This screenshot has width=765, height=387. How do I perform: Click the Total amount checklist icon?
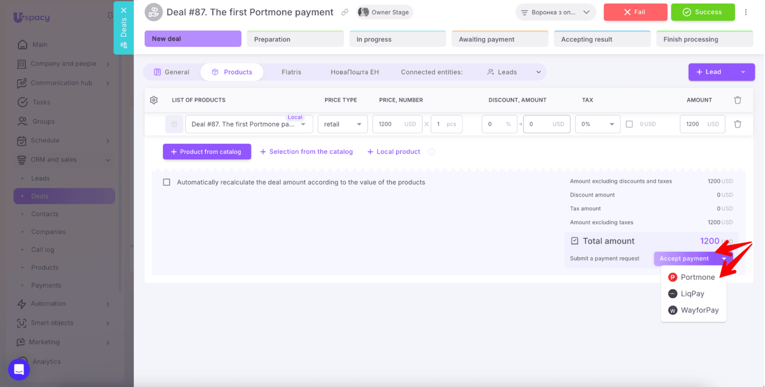point(574,241)
